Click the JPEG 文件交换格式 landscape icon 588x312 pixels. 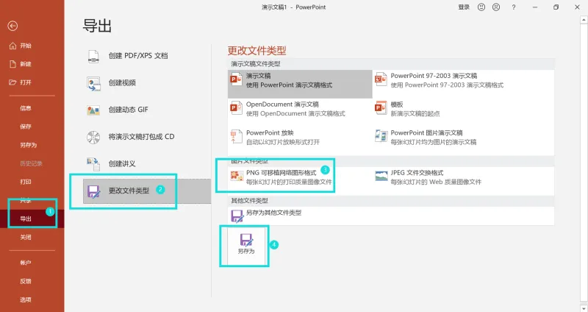pyautogui.click(x=381, y=176)
